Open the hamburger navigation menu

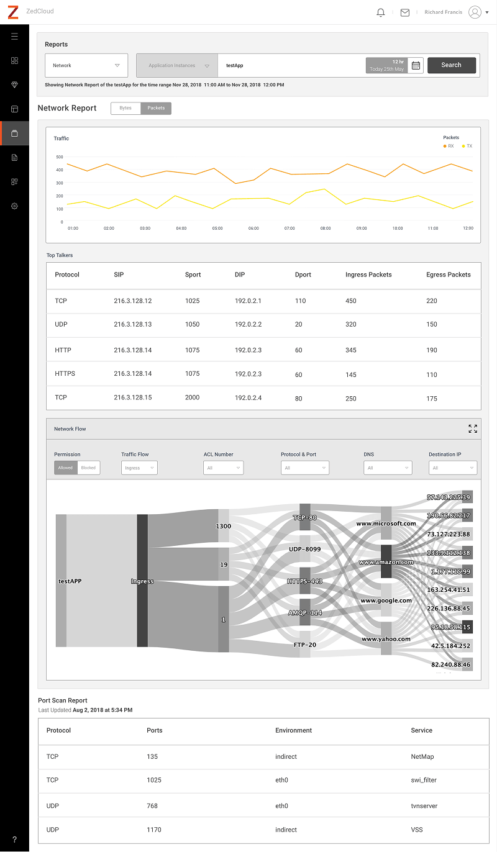point(14,36)
